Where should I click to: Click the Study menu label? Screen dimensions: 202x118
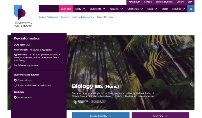[78, 9]
